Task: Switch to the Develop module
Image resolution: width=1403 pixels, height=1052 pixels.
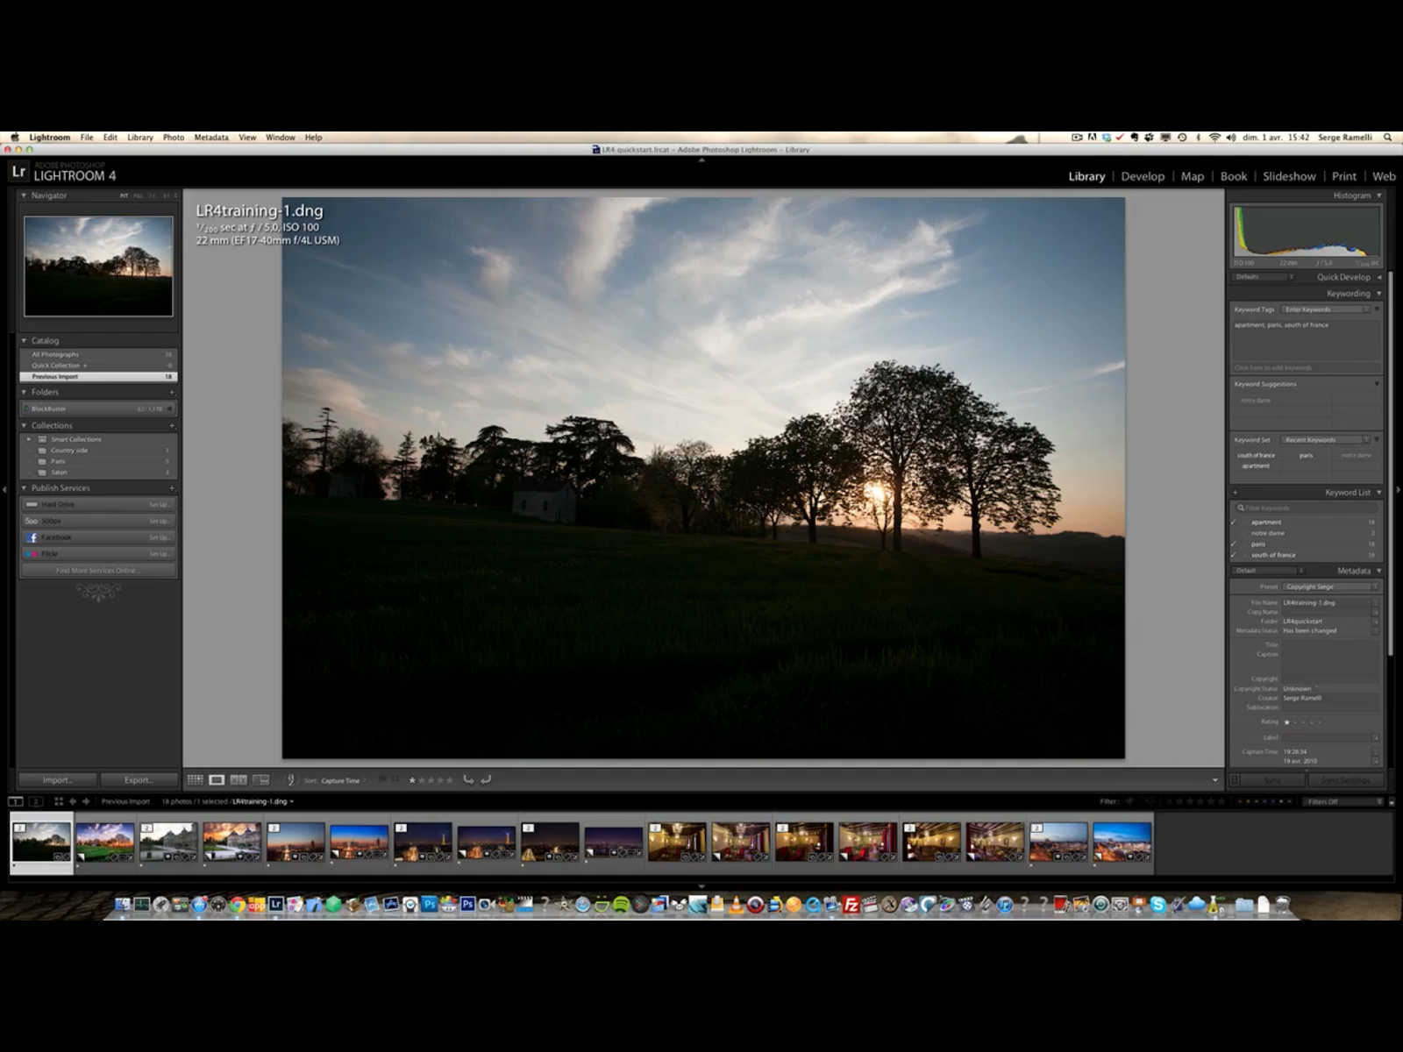Action: [x=1143, y=176]
